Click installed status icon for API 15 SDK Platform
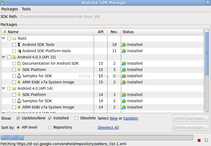This screenshot has height=146, width=211. tap(124, 70)
